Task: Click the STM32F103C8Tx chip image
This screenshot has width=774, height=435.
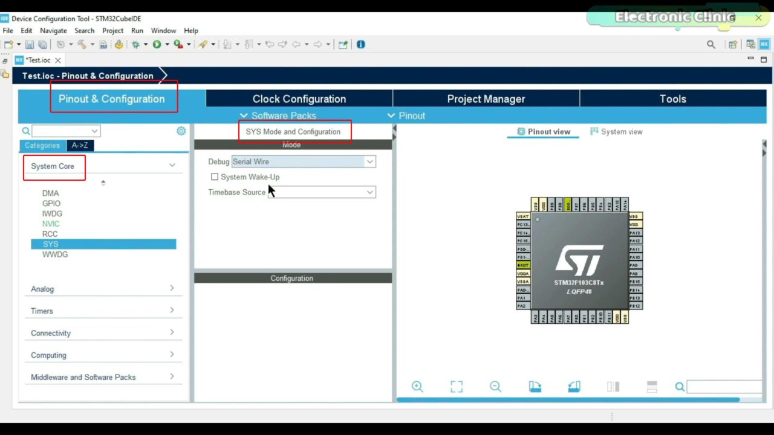Action: pyautogui.click(x=579, y=260)
